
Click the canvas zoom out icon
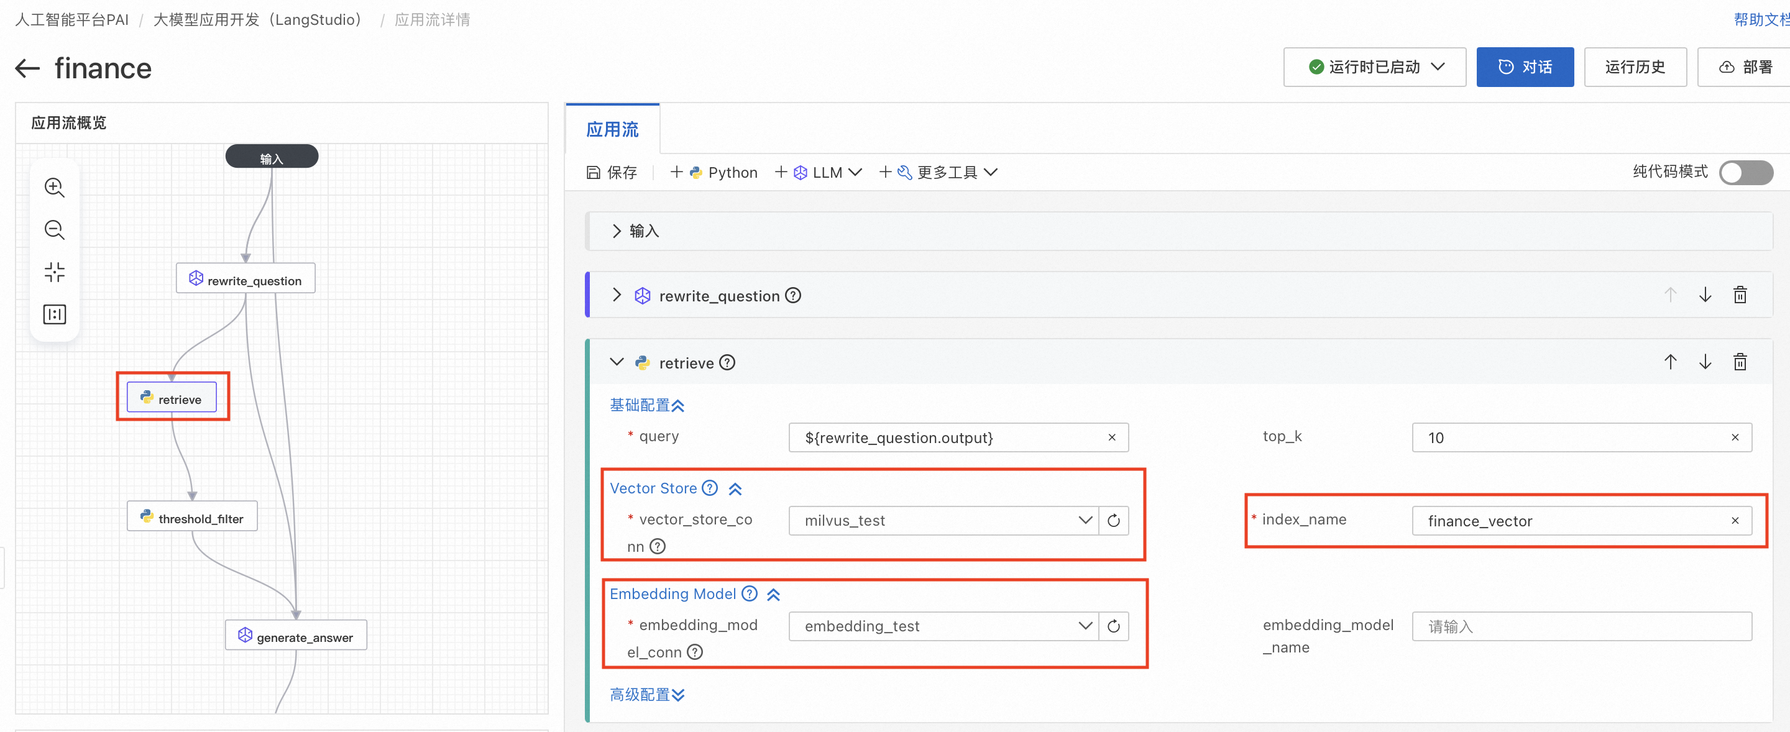(x=54, y=230)
